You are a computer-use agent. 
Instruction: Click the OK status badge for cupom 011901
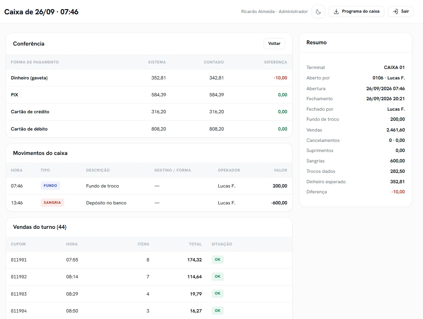218,260
